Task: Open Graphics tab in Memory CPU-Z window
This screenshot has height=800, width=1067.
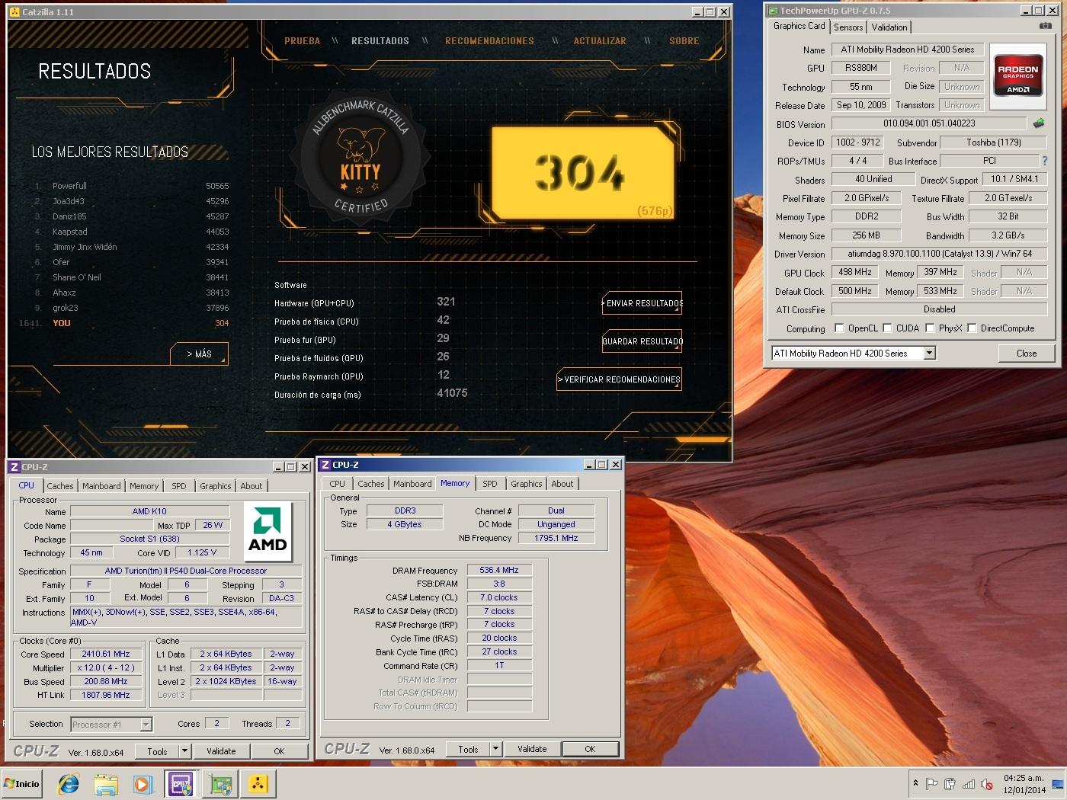Action: point(527,484)
